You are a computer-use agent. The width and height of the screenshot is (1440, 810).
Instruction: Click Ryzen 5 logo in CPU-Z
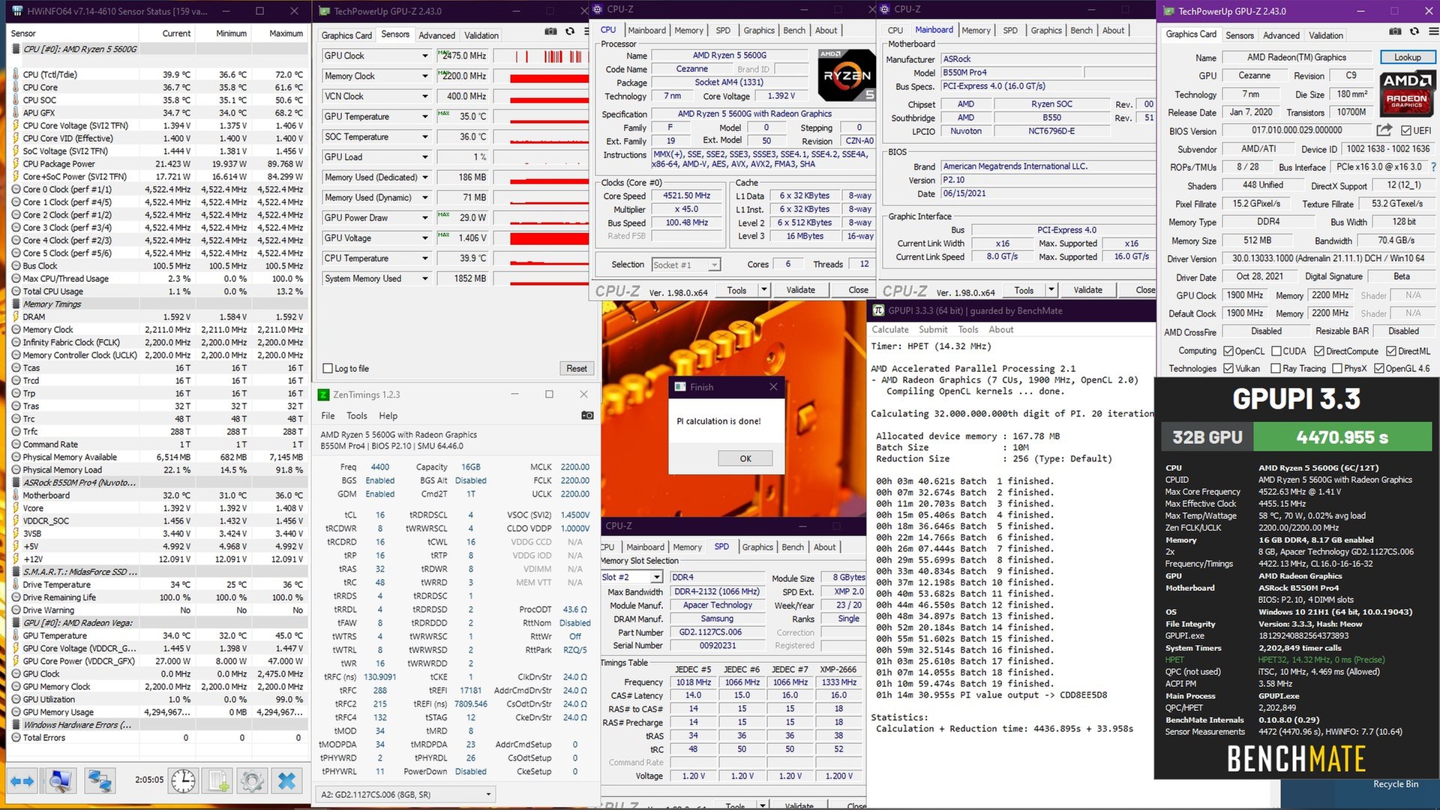tap(847, 76)
